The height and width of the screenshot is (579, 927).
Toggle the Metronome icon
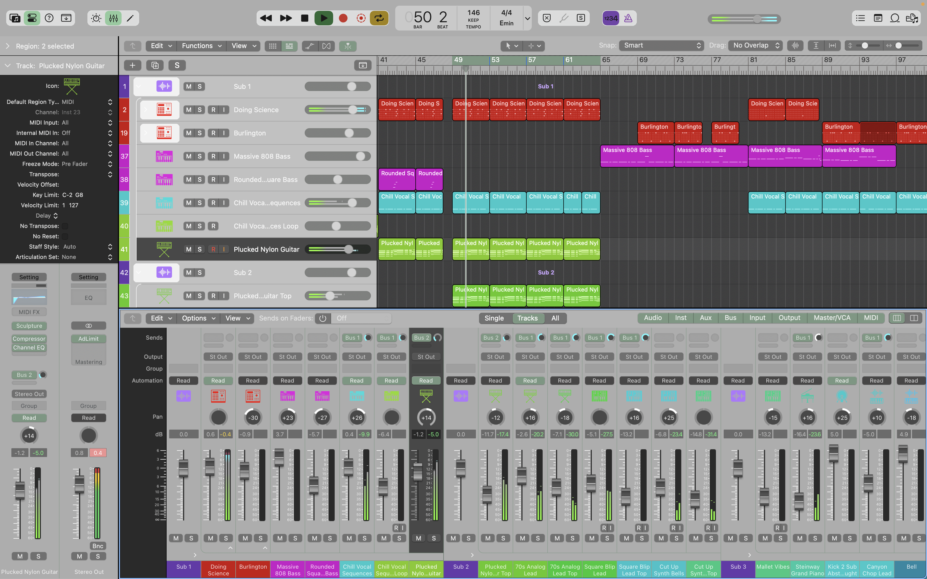pyautogui.click(x=628, y=18)
